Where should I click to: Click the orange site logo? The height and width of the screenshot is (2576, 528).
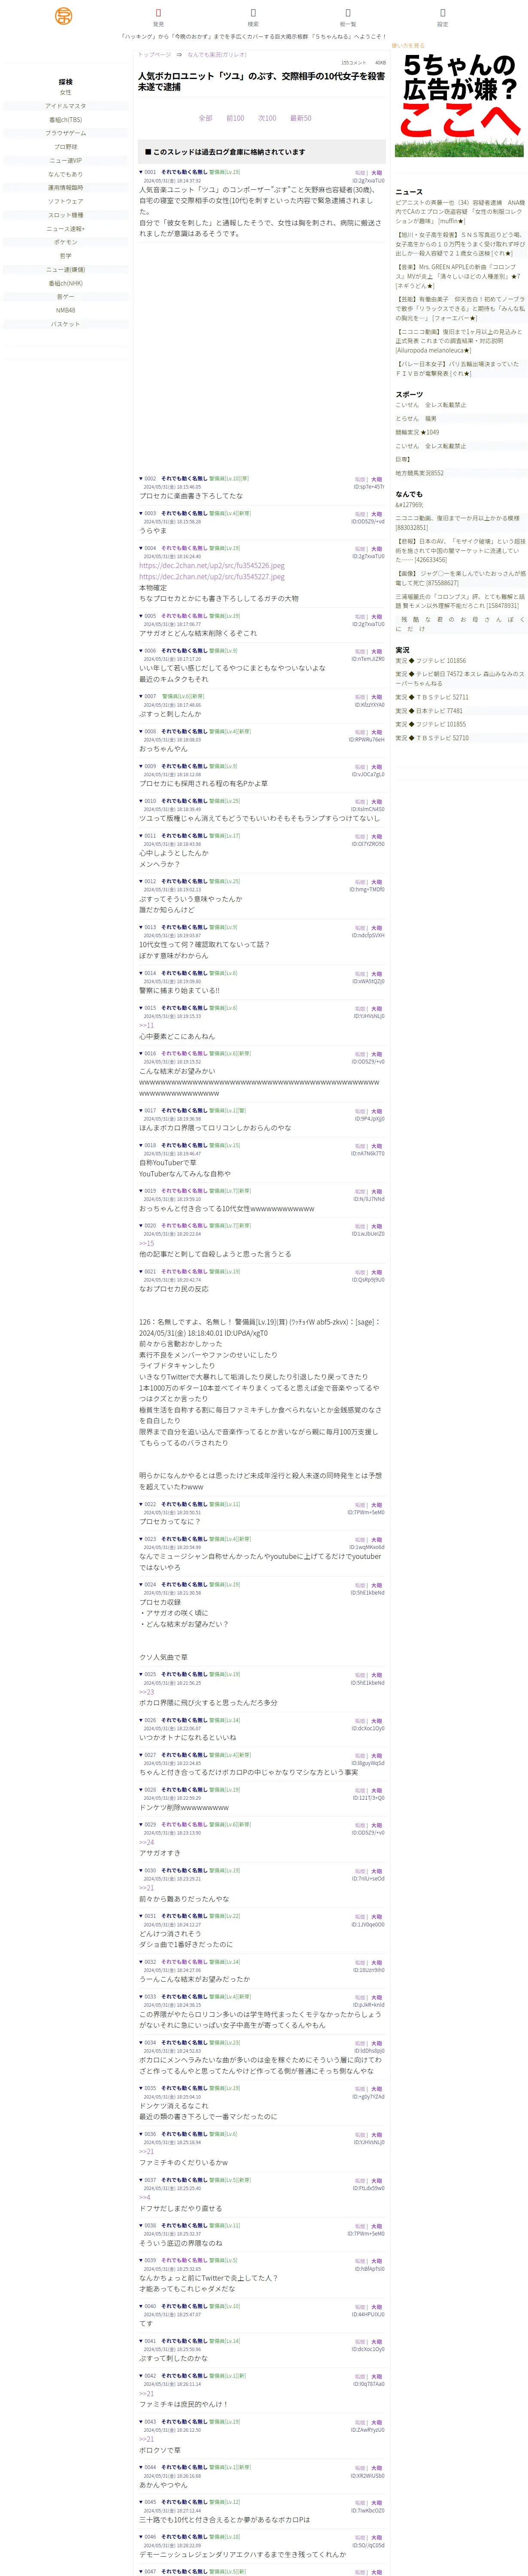63,16
